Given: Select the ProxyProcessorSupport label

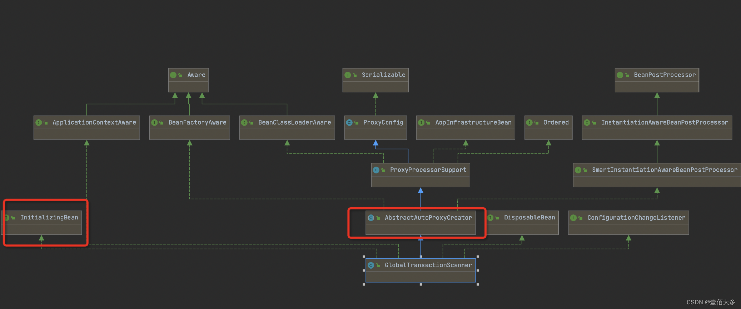Looking at the screenshot, I should click(x=428, y=170).
